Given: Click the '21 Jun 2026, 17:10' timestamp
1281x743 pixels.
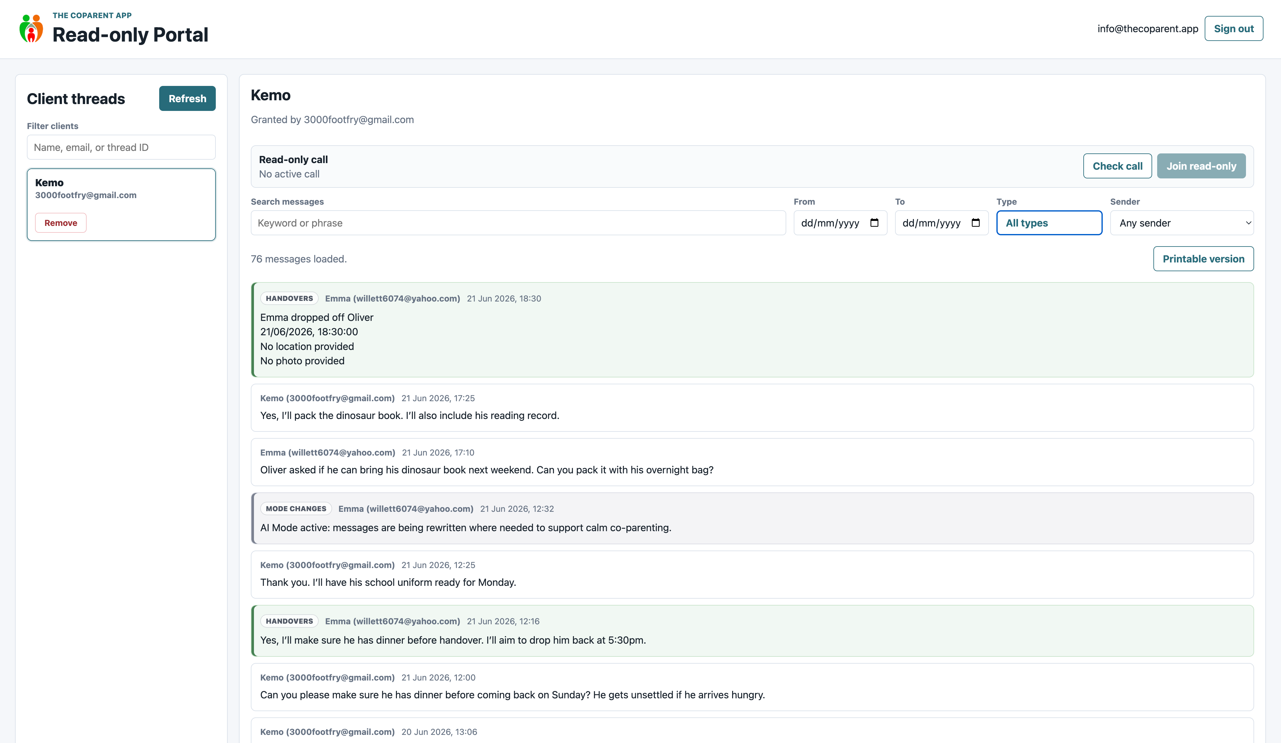Looking at the screenshot, I should click(438, 452).
